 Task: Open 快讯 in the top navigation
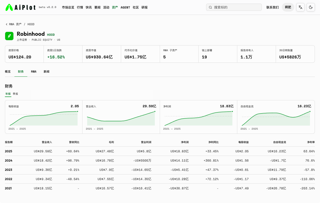pyautogui.click(x=89, y=7)
